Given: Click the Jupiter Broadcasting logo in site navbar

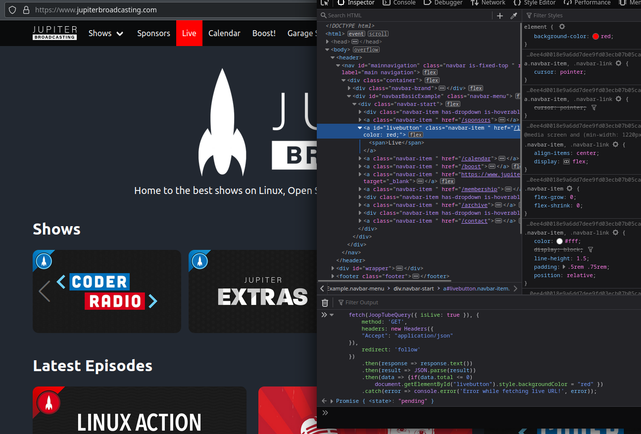Looking at the screenshot, I should pyautogui.click(x=55, y=33).
